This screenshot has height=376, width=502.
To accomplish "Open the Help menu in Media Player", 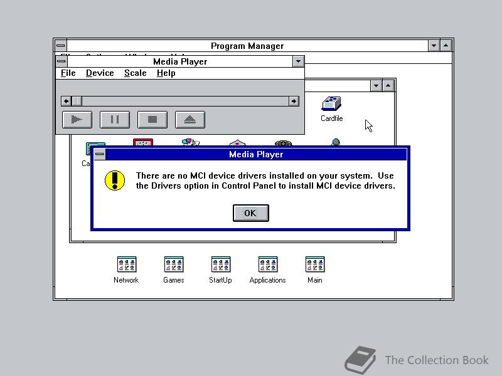I will (x=166, y=73).
